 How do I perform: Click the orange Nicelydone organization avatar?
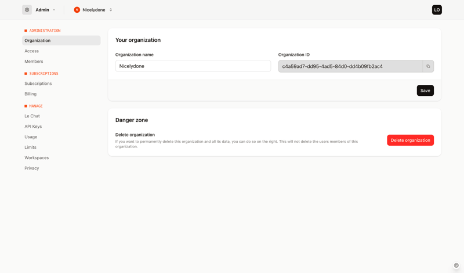pos(77,10)
